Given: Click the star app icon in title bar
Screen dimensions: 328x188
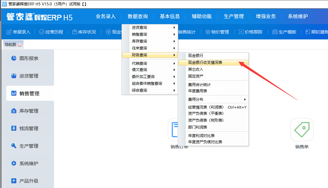Looking at the screenshot, I should pyautogui.click(x=4, y=4).
